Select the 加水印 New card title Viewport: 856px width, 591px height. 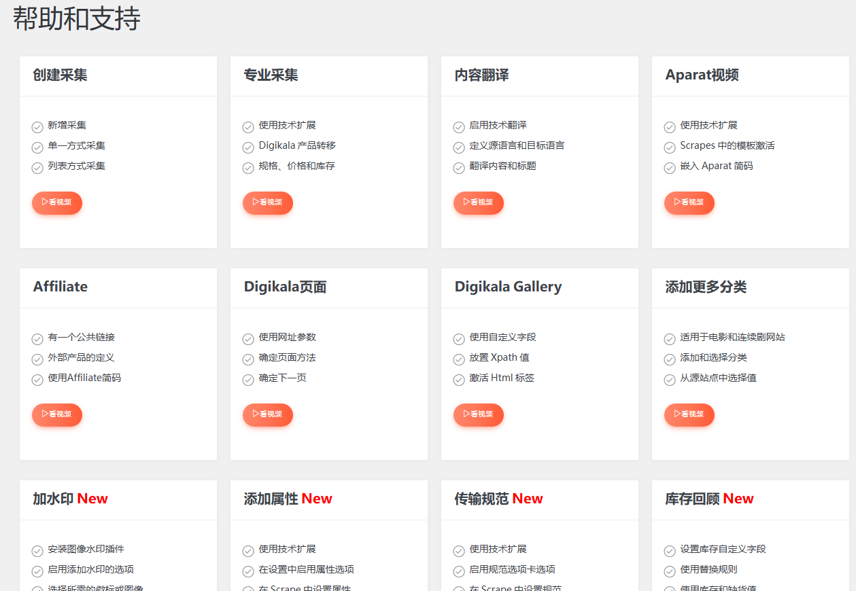[x=70, y=499]
